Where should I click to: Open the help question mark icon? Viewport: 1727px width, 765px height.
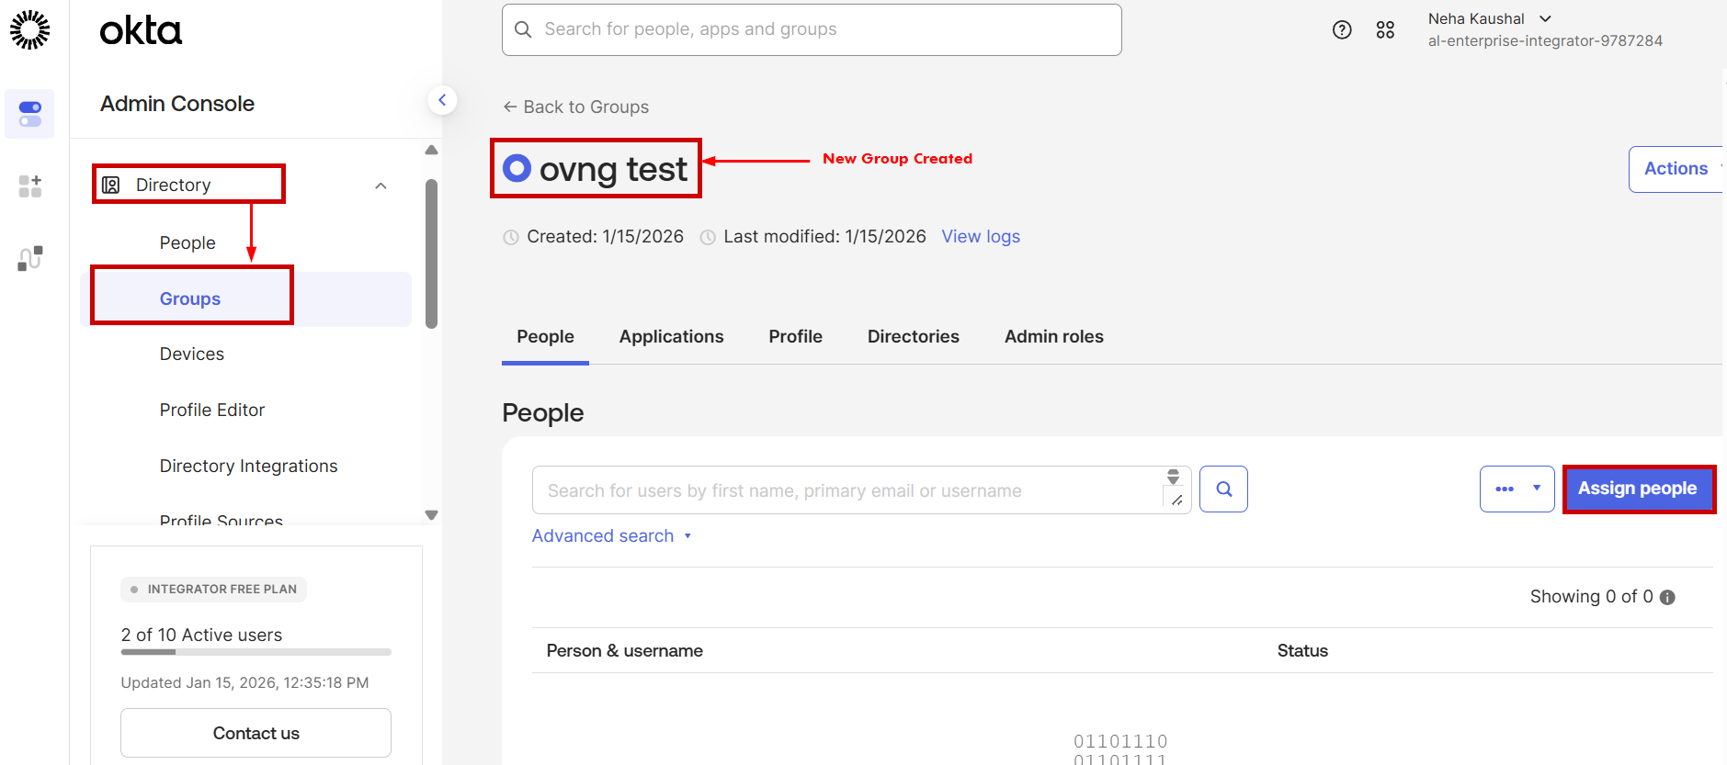click(x=1342, y=29)
